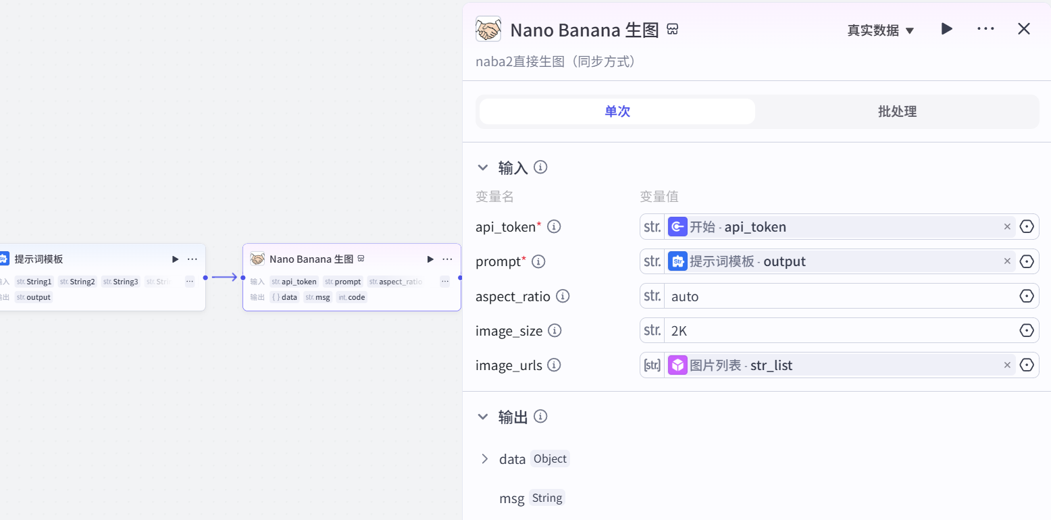The width and height of the screenshot is (1051, 520).
Task: Show more inputs on 提示词模板 node
Action: click(x=190, y=282)
